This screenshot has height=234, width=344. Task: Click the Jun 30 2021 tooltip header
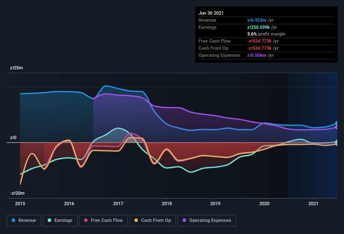tap(211, 13)
